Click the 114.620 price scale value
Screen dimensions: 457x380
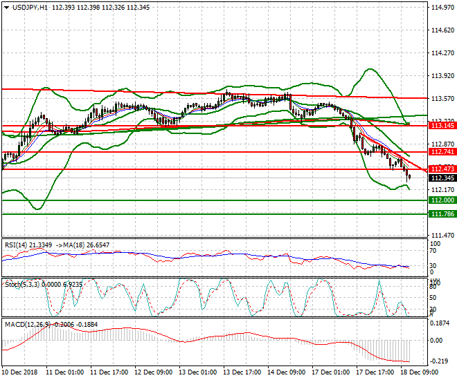click(442, 30)
